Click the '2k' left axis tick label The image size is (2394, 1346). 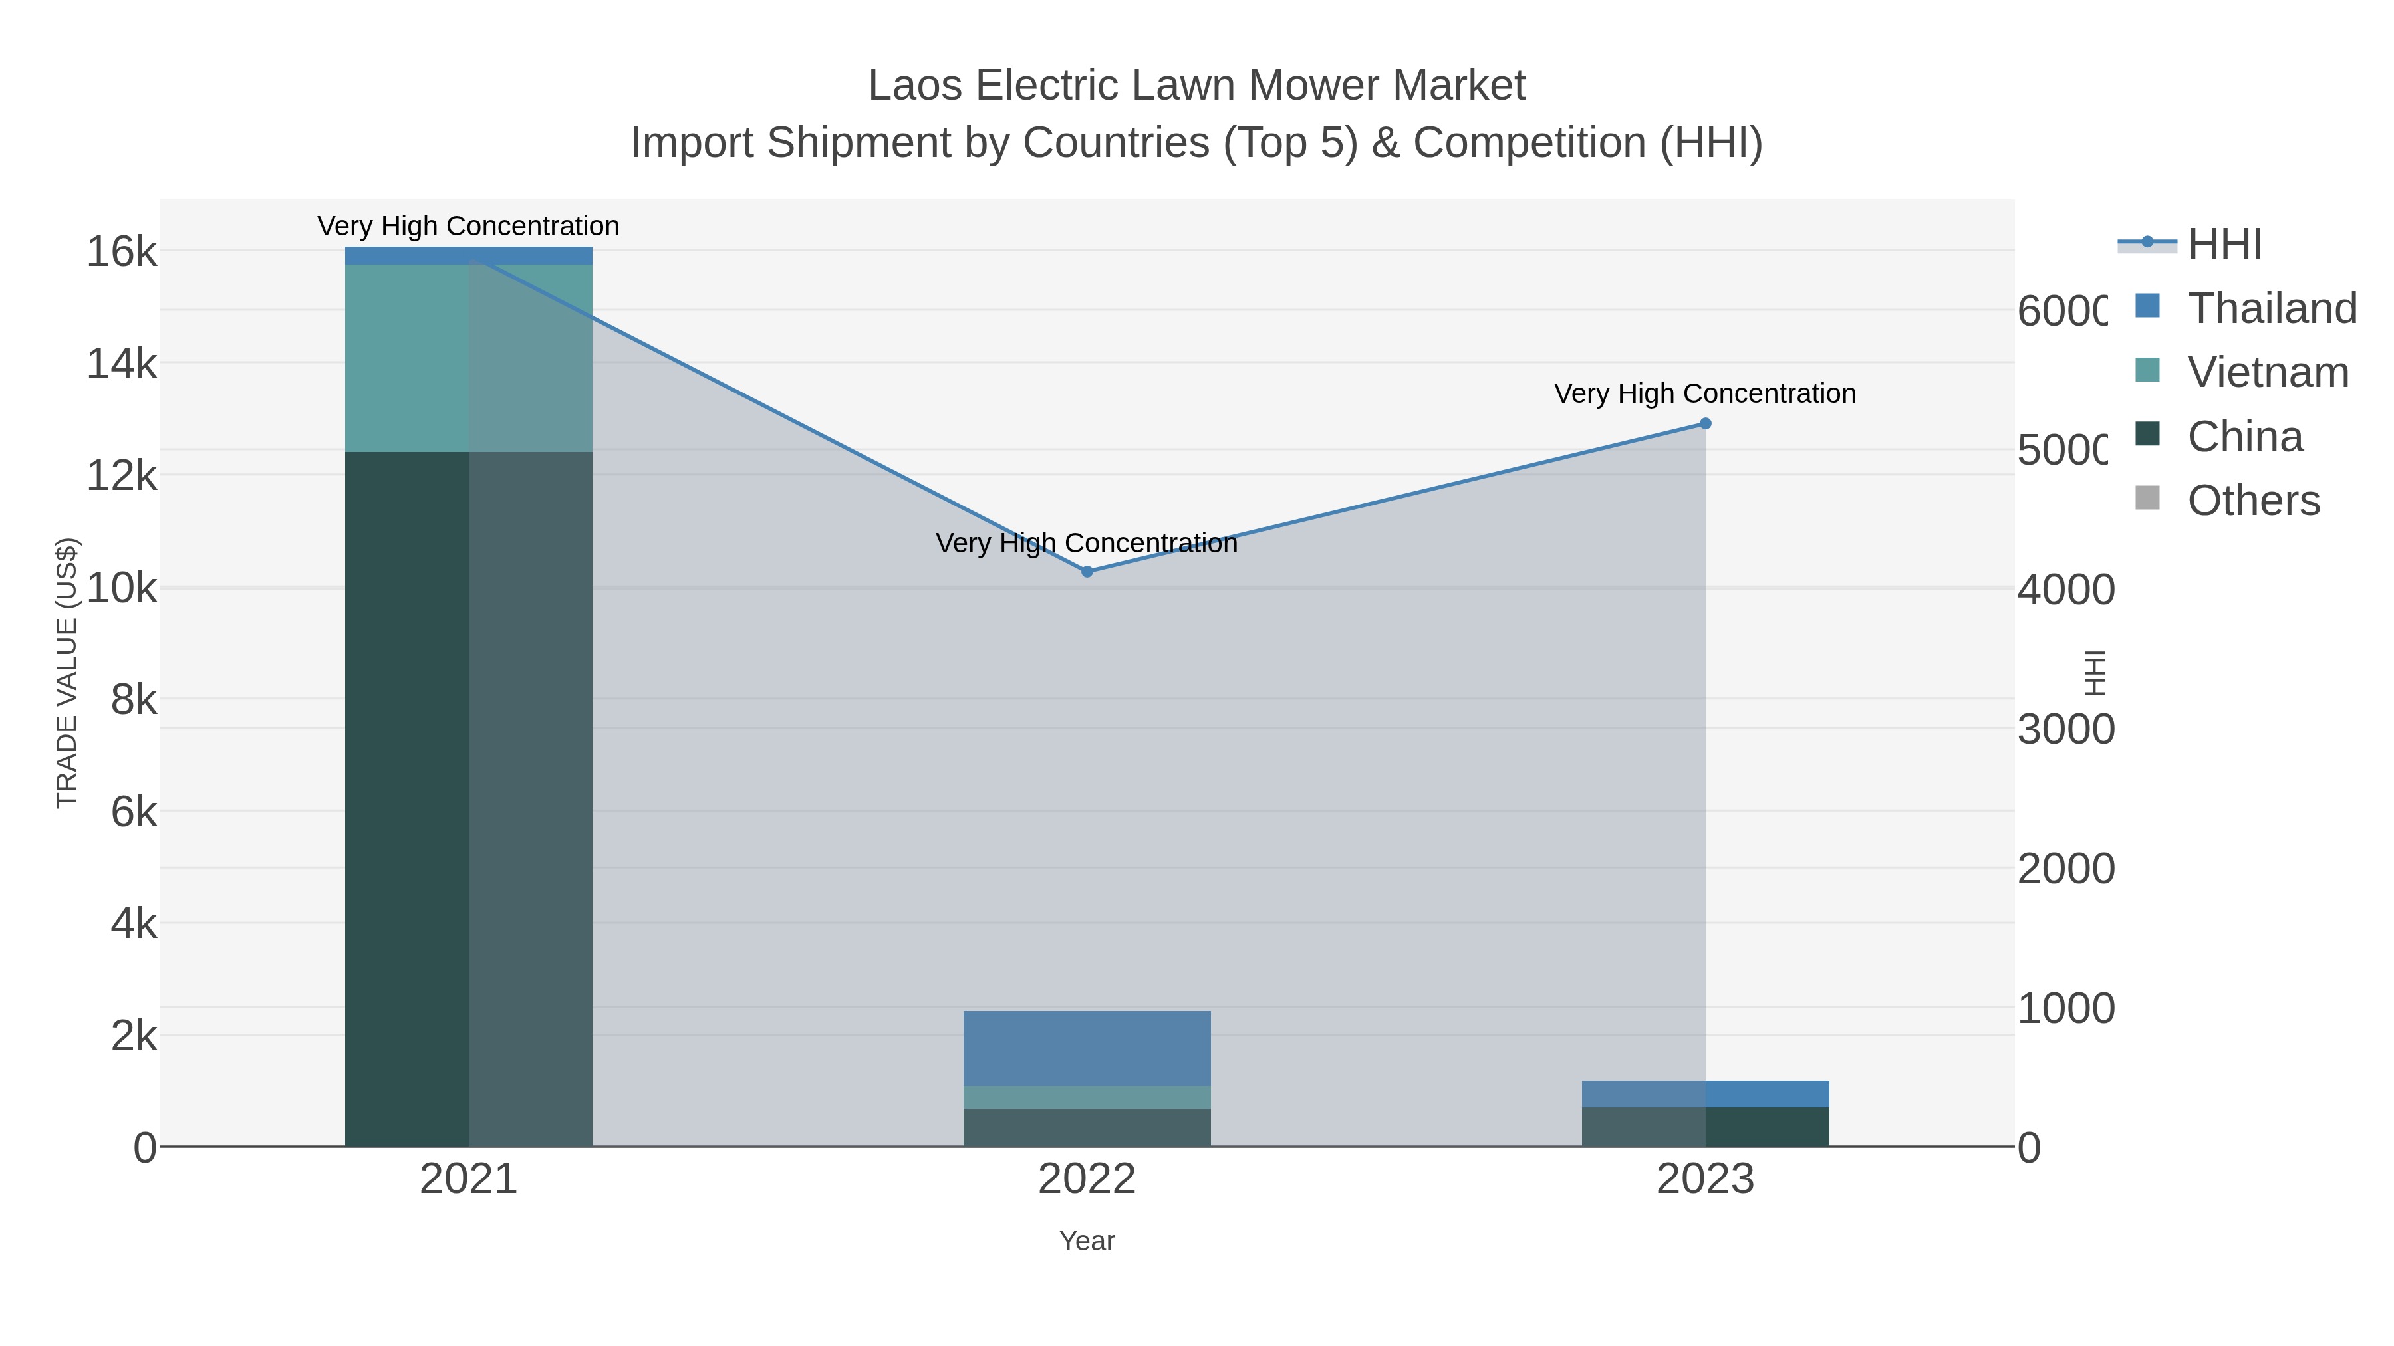[134, 1036]
